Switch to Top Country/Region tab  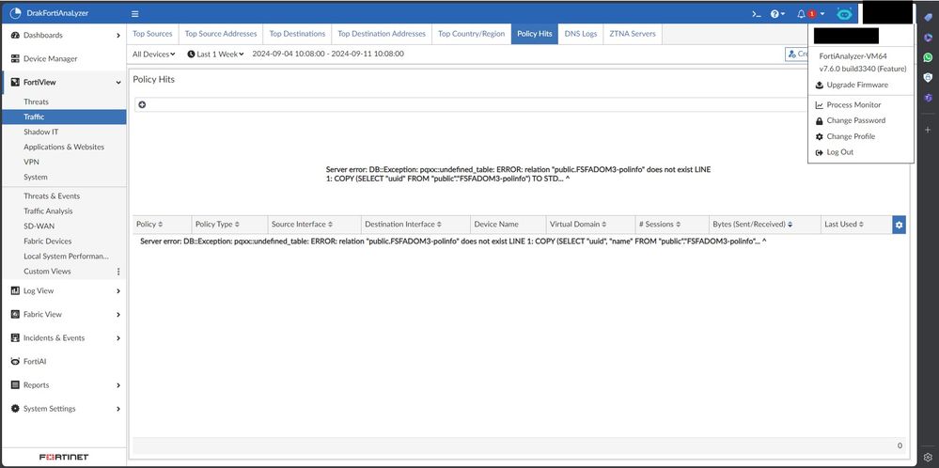tap(471, 34)
